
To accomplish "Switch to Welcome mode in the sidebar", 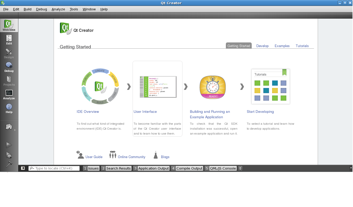I will point(9,25).
